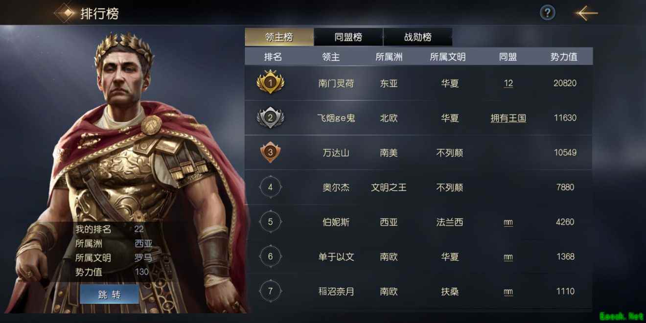Switch to the 领主榜 tab
Viewport: 646px width, 323px height.
click(279, 37)
